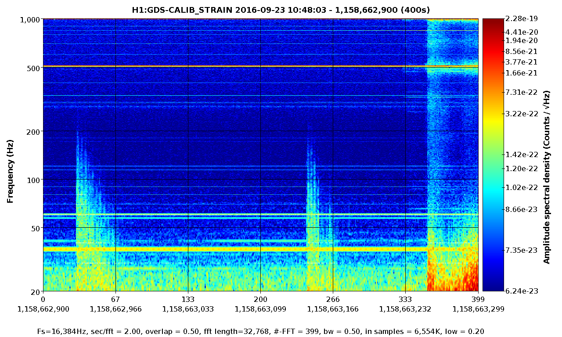562x337 pixels.
Task: Click the colorbar label 1.42e-22
Action: [x=521, y=155]
